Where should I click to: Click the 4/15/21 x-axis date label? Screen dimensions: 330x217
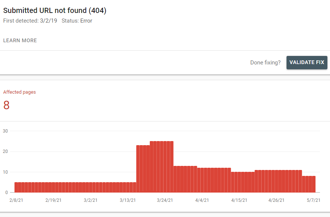(x=239, y=200)
